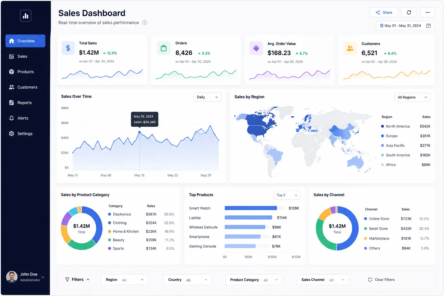Screen dimensions: 444x296
Task: Click the Laptop sales bar
Action: [x=248, y=218]
